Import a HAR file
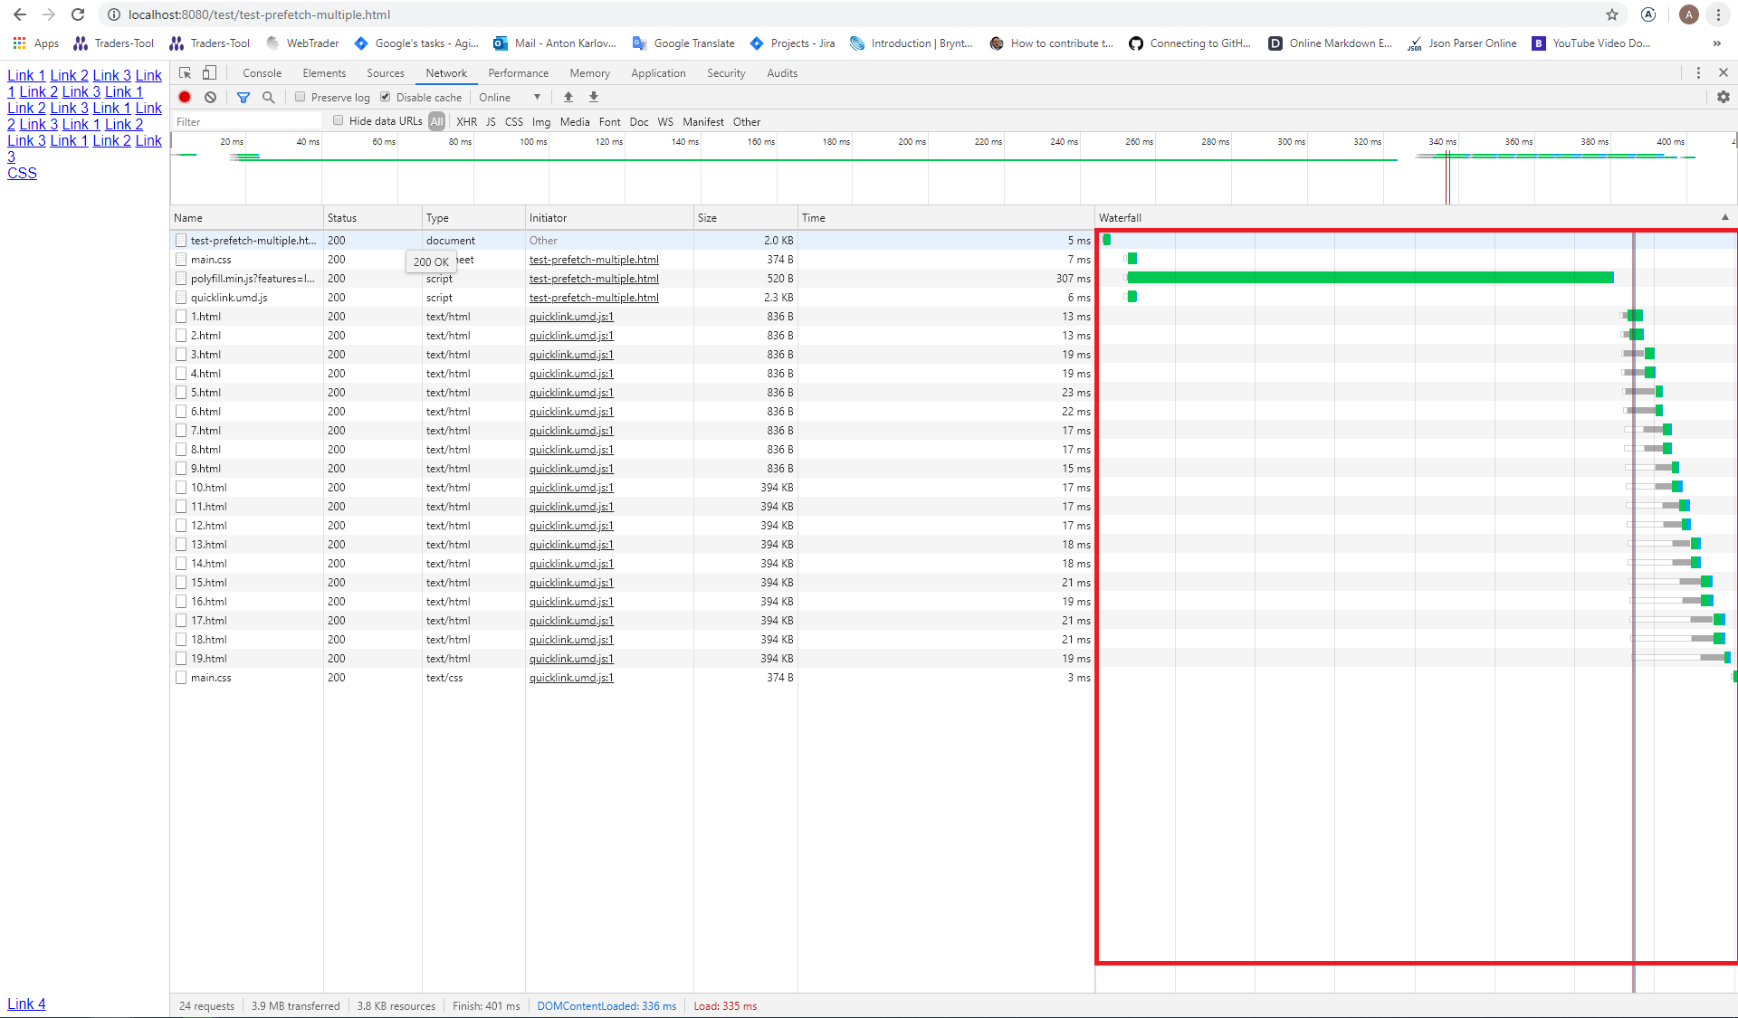The height and width of the screenshot is (1018, 1738). pos(568,97)
